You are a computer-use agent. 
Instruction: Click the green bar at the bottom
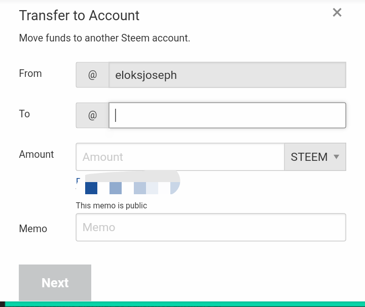[182, 304]
